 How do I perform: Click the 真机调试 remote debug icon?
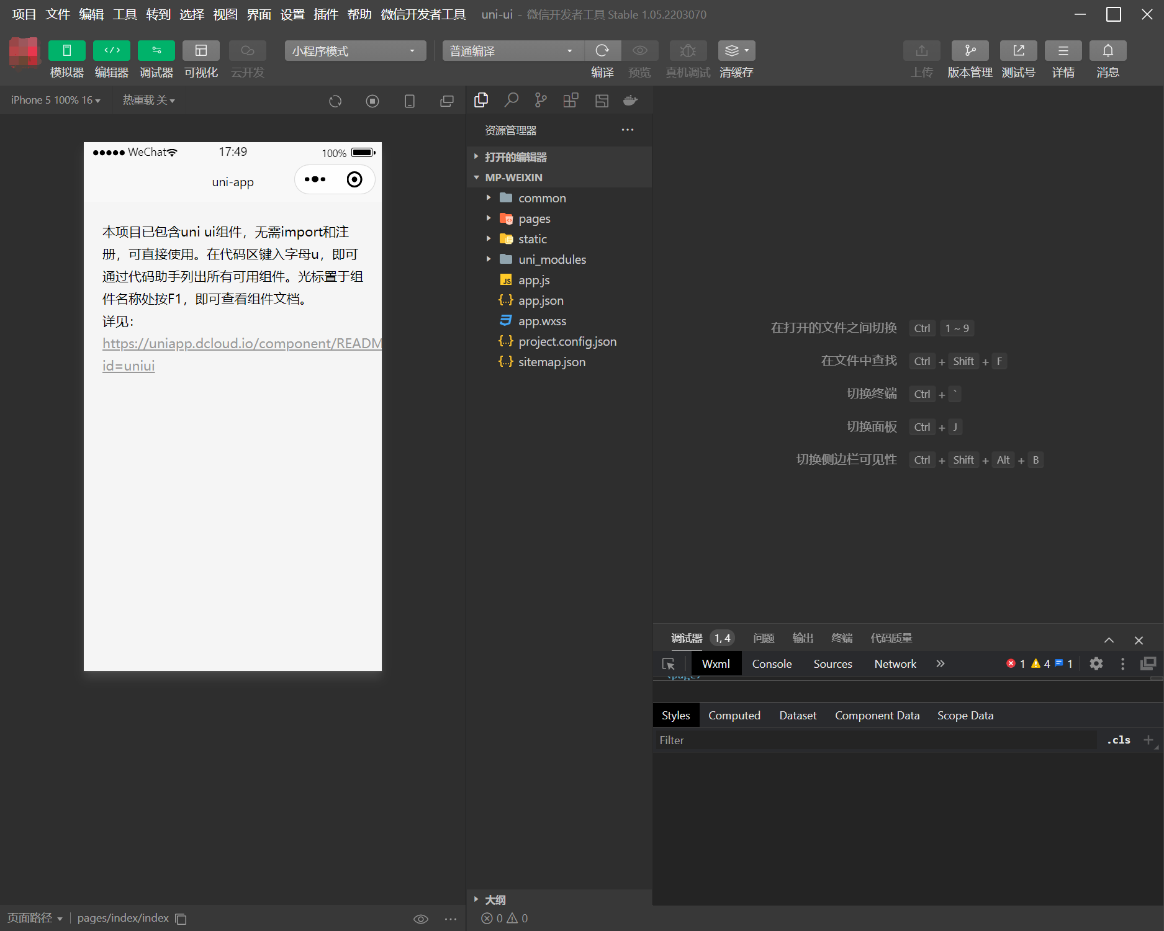pyautogui.click(x=688, y=50)
